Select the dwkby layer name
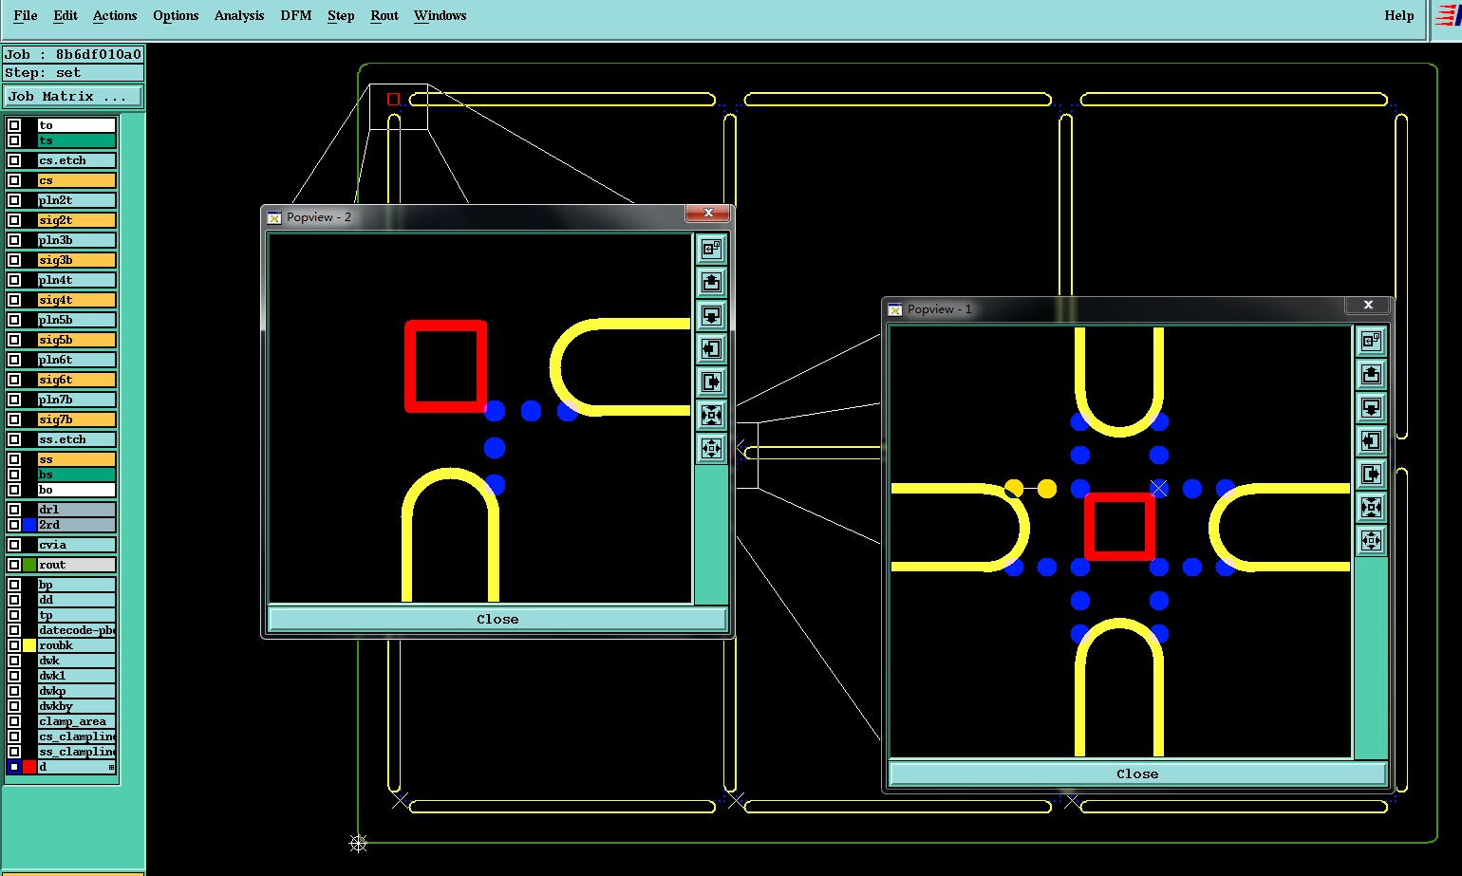 coord(76,706)
